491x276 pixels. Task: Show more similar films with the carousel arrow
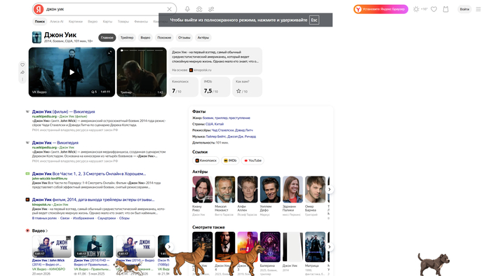329,247
